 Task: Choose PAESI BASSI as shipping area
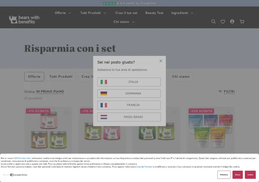(129, 117)
